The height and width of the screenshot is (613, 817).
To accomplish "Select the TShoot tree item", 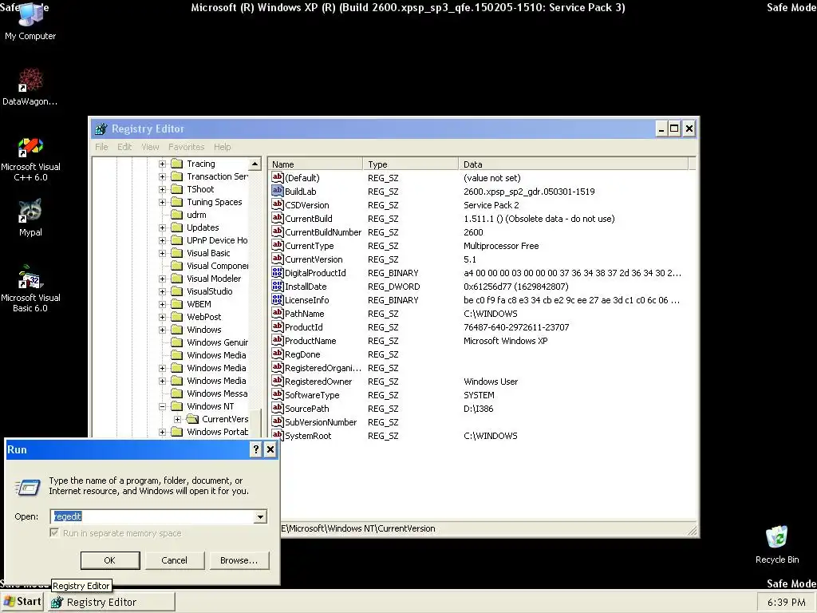I will coord(200,189).
